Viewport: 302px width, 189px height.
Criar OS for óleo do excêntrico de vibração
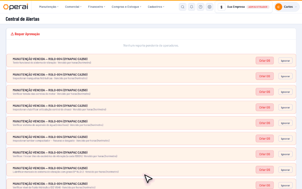pyautogui.click(x=265, y=154)
